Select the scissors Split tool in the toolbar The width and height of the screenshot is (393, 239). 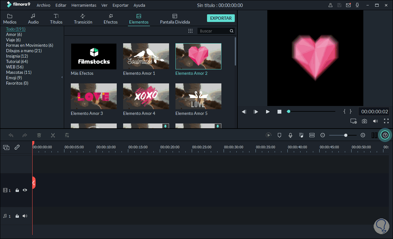(x=53, y=135)
